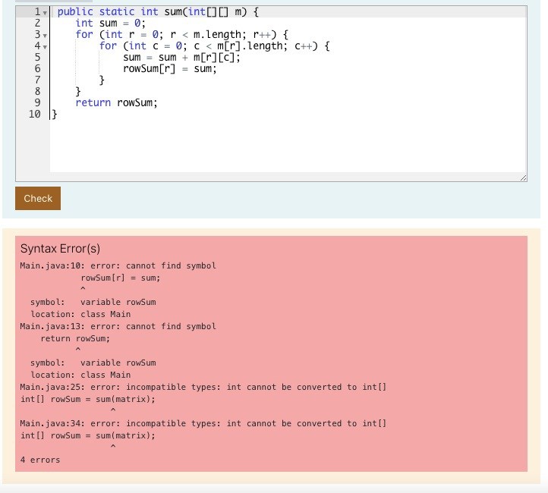548x493 pixels.
Task: Click the Main.java:25 incompatible types error
Action: (x=203, y=387)
